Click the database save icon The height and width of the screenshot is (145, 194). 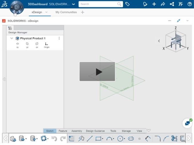tap(33, 138)
